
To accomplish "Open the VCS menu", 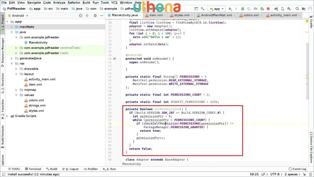I will (x=114, y=2).
